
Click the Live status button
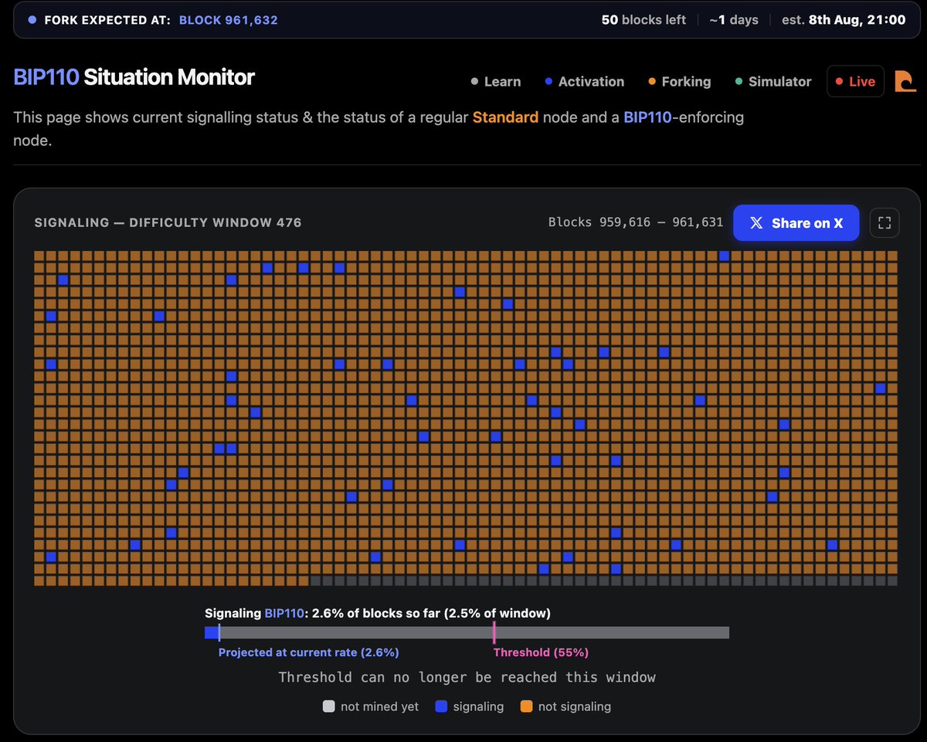(x=855, y=82)
